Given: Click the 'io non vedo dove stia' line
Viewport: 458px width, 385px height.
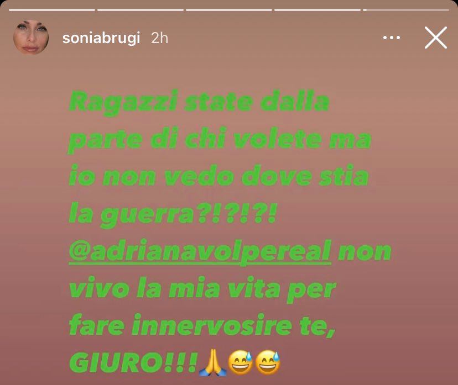Looking at the screenshot, I should [x=218, y=177].
